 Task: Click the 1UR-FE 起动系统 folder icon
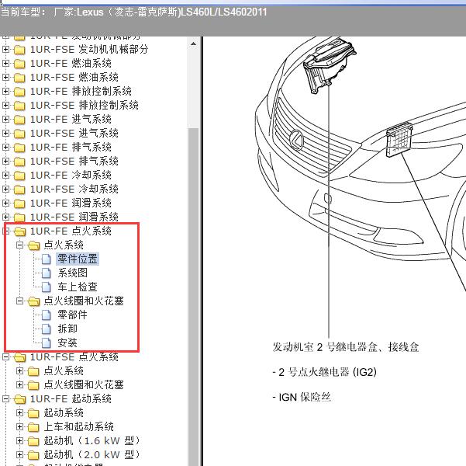pyautogui.click(x=20, y=399)
